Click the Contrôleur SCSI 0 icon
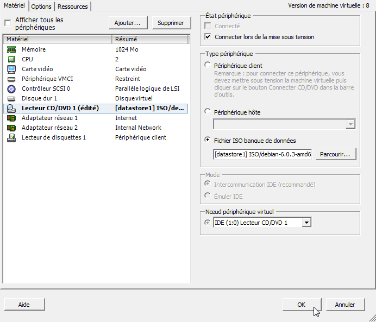This screenshot has width=376, height=322. coord(11,89)
